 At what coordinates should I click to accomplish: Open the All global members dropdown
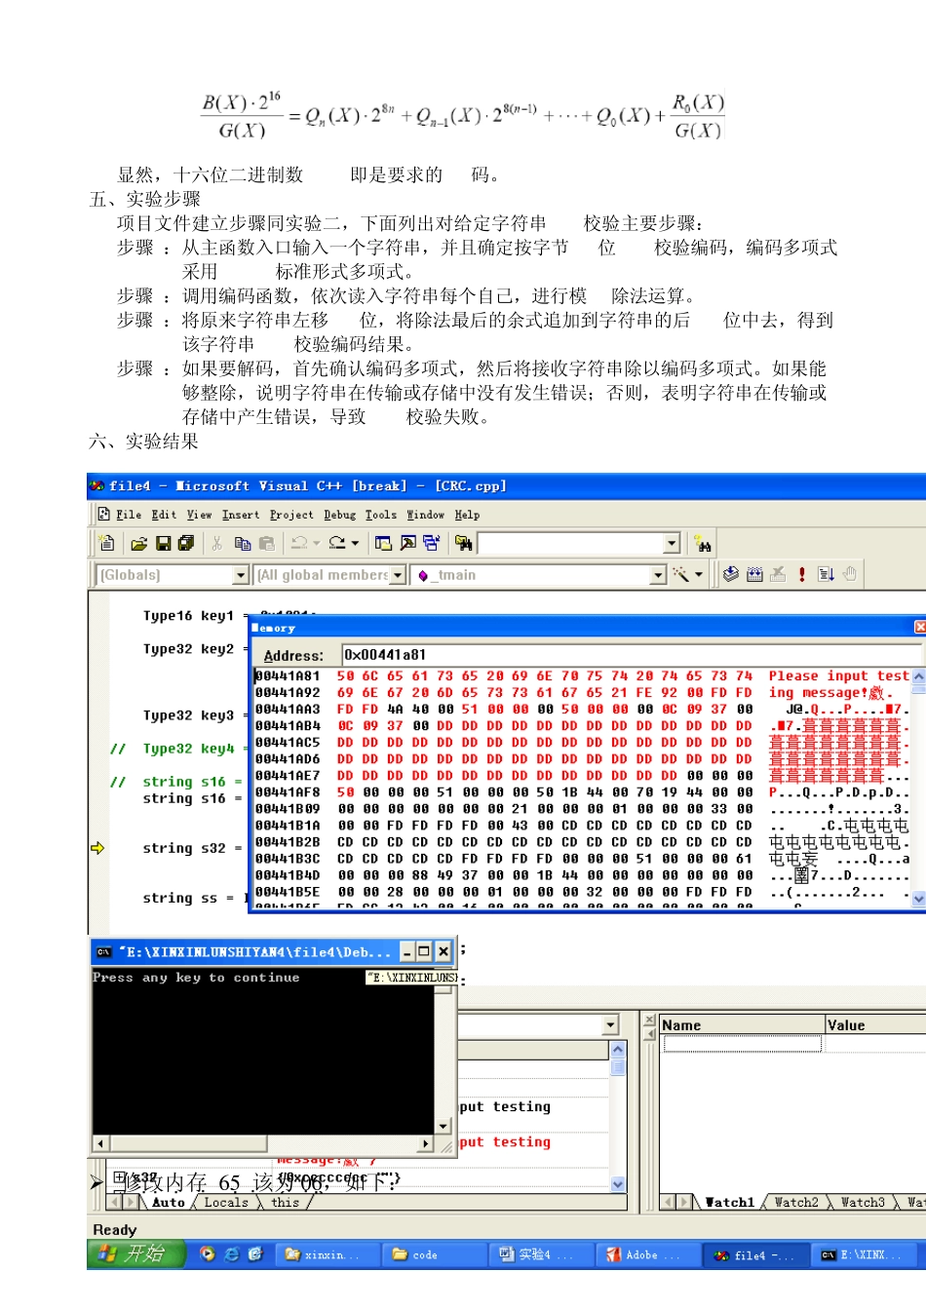[x=398, y=575]
